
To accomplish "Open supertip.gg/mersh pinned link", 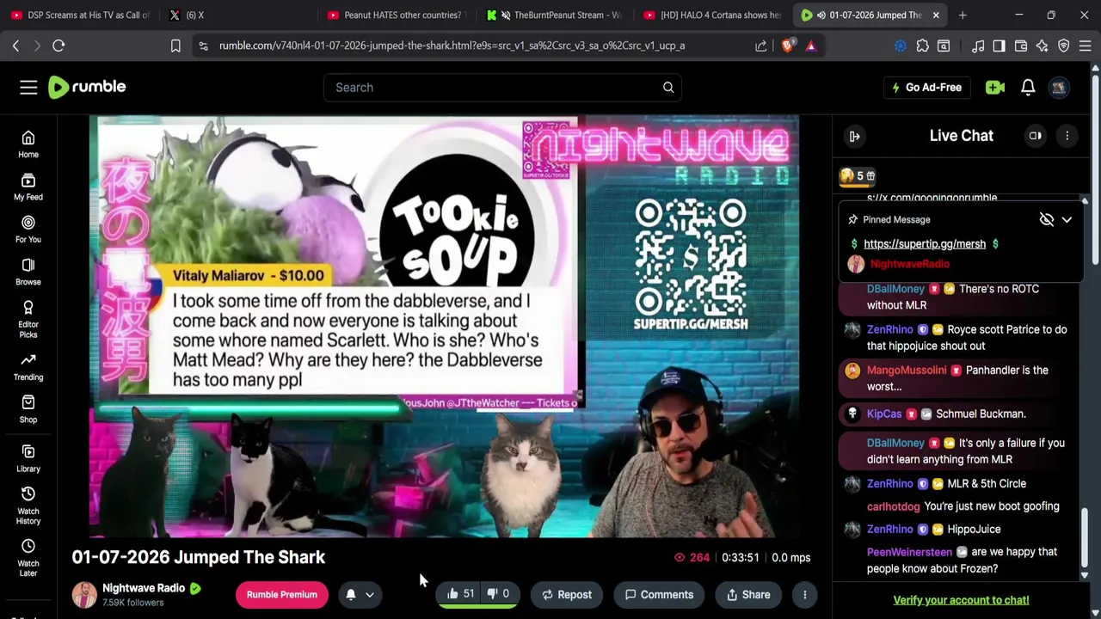I will (925, 244).
